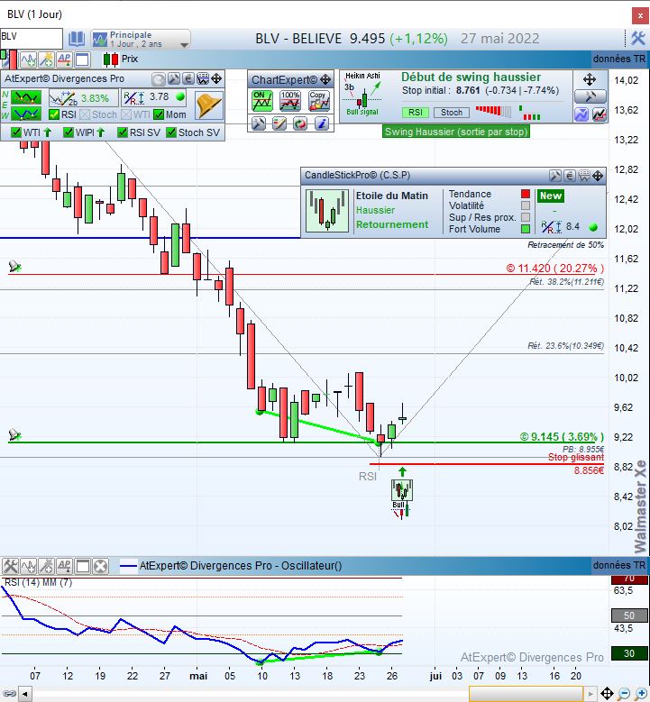The height and width of the screenshot is (702, 650).
Task: Click the link chain icon at bottom left
Action: (x=9, y=694)
